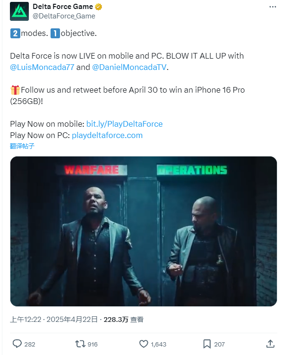This screenshot has height=355, width=283.
Task: Click the reply speech bubble icon
Action: pos(17,344)
